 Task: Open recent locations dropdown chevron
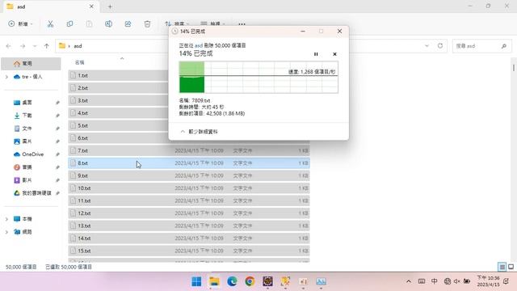click(x=35, y=46)
